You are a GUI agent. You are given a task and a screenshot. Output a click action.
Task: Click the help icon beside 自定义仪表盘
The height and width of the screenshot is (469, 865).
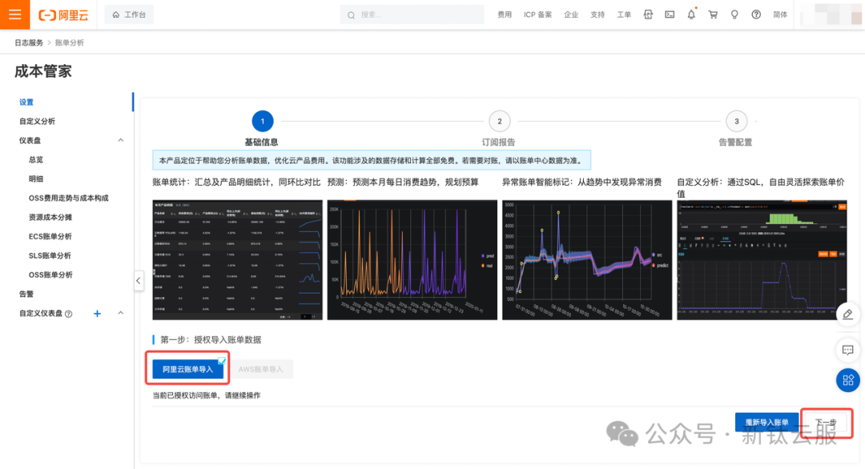point(68,314)
